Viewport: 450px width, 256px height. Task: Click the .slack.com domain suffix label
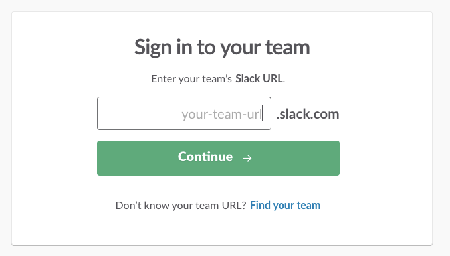tap(308, 114)
